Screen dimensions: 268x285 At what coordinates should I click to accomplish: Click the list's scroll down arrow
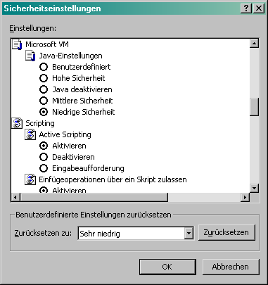pyautogui.click(x=255, y=188)
